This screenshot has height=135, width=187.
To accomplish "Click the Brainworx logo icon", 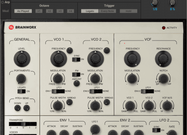I will click(11, 27).
